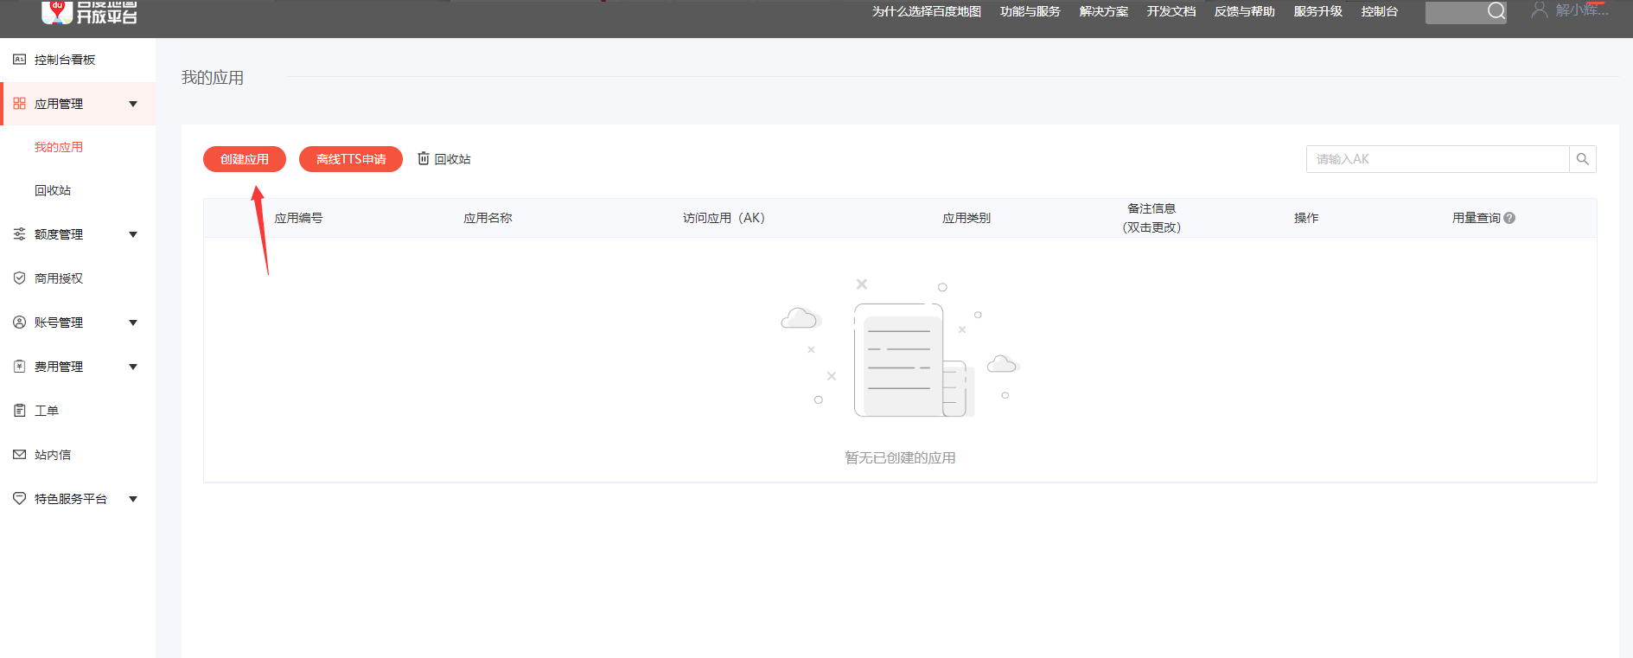
Task: Open 开发文档 in the top navigation
Action: point(1171,11)
